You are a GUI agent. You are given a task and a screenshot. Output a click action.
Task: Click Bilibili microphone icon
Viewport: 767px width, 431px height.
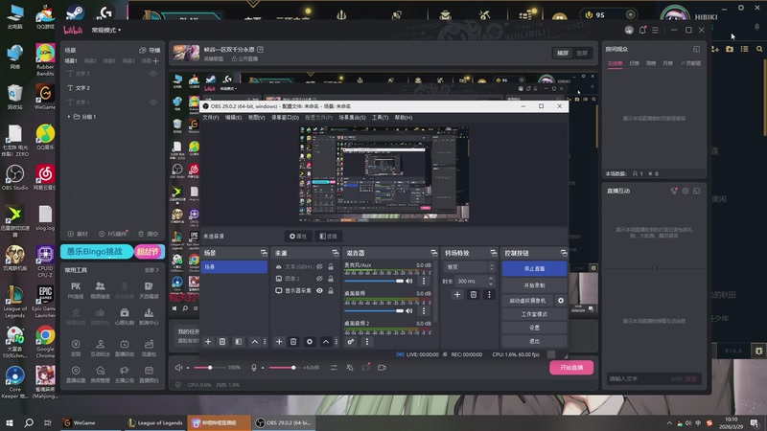(254, 368)
